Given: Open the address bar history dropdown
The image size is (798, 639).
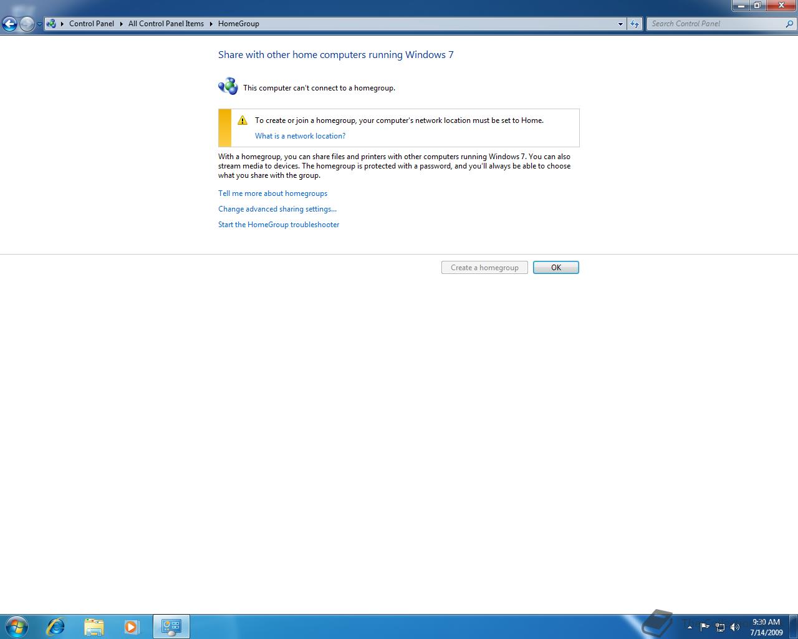Looking at the screenshot, I should (x=620, y=24).
